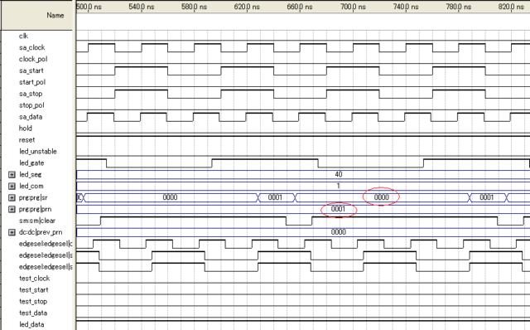Click the 700.0 ns time marker
Viewport: 530px width, 330px height.
click(x=353, y=7)
